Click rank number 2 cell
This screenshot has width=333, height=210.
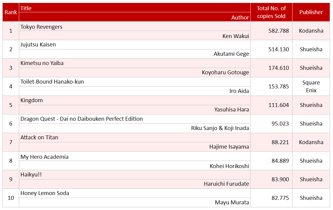tap(11, 49)
